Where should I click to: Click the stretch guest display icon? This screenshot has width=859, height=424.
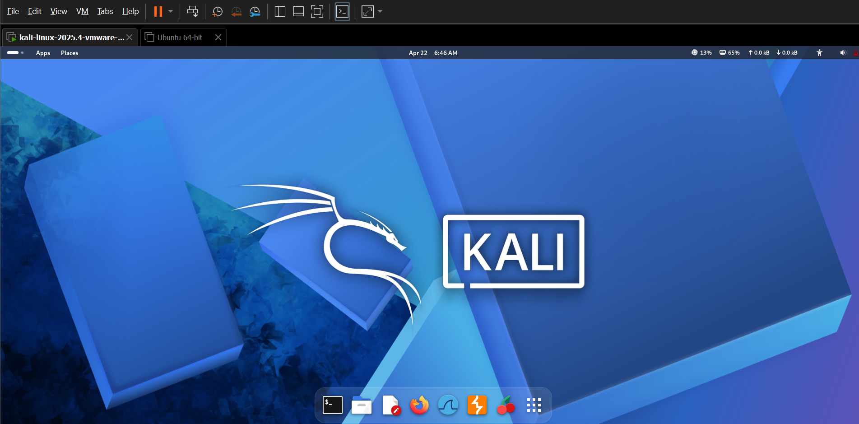click(367, 11)
